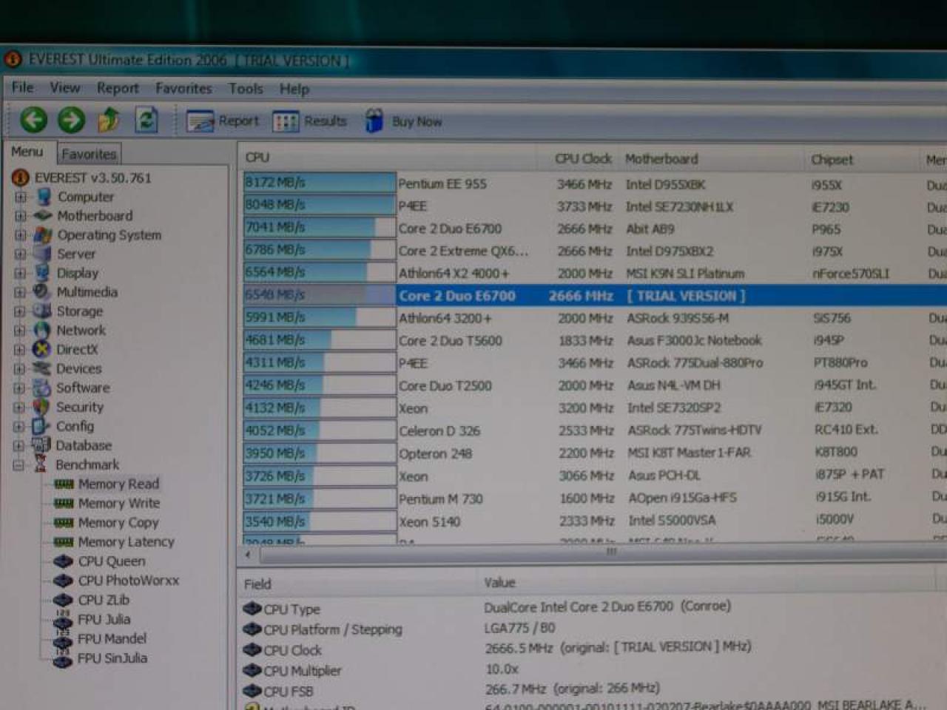The width and height of the screenshot is (947, 710).
Task: Click the Devices icon in the tree
Action: [x=42, y=368]
